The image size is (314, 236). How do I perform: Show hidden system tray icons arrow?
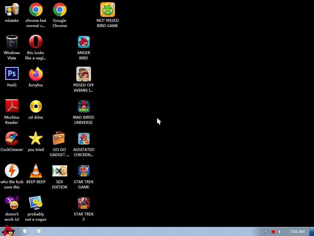tap(266, 232)
